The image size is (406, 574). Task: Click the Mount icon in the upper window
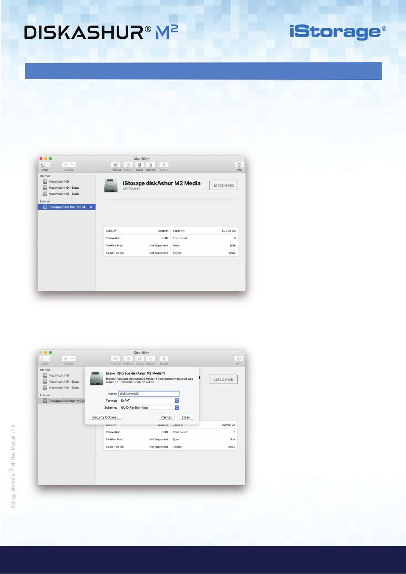164,165
